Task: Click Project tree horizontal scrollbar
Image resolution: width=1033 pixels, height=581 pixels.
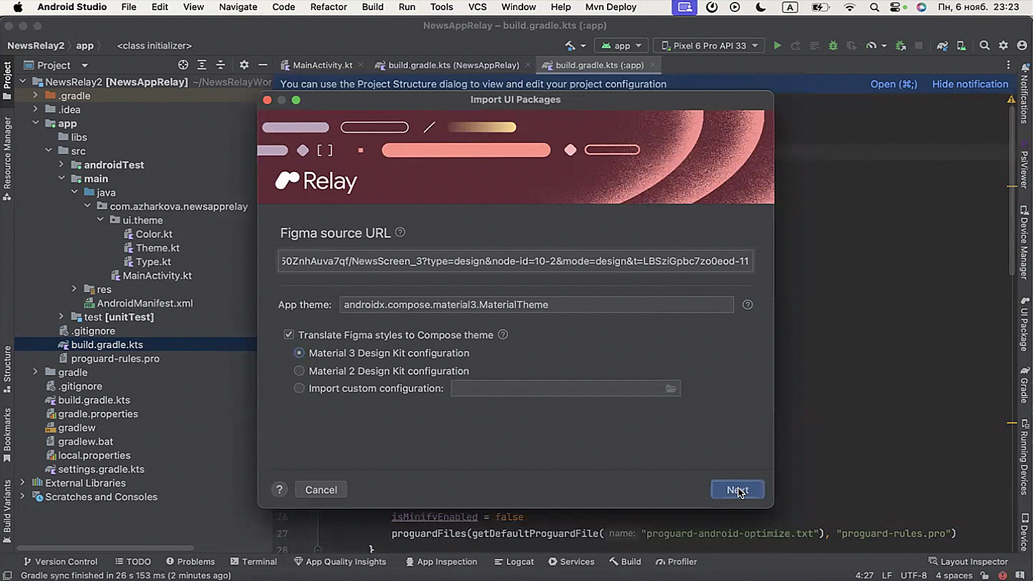Action: [105, 548]
